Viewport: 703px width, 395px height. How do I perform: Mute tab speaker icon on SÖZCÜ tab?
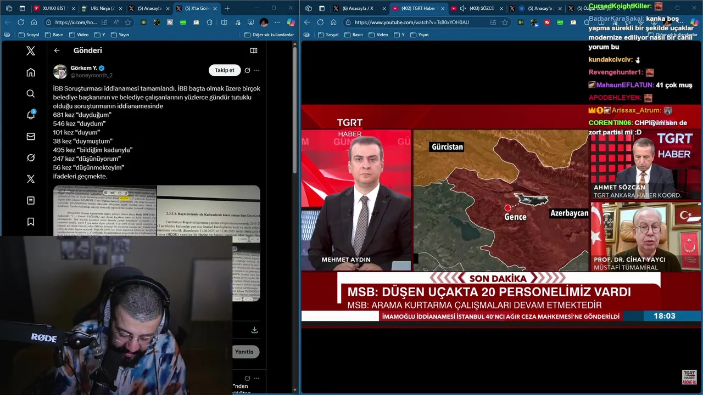coord(463,8)
